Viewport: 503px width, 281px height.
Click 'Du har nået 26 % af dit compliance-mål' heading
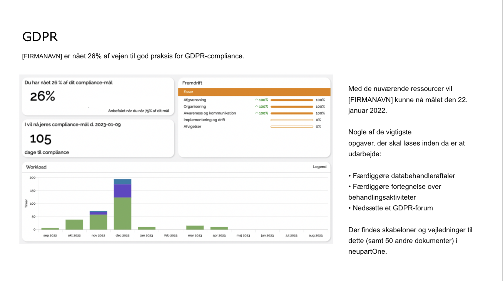coord(69,83)
